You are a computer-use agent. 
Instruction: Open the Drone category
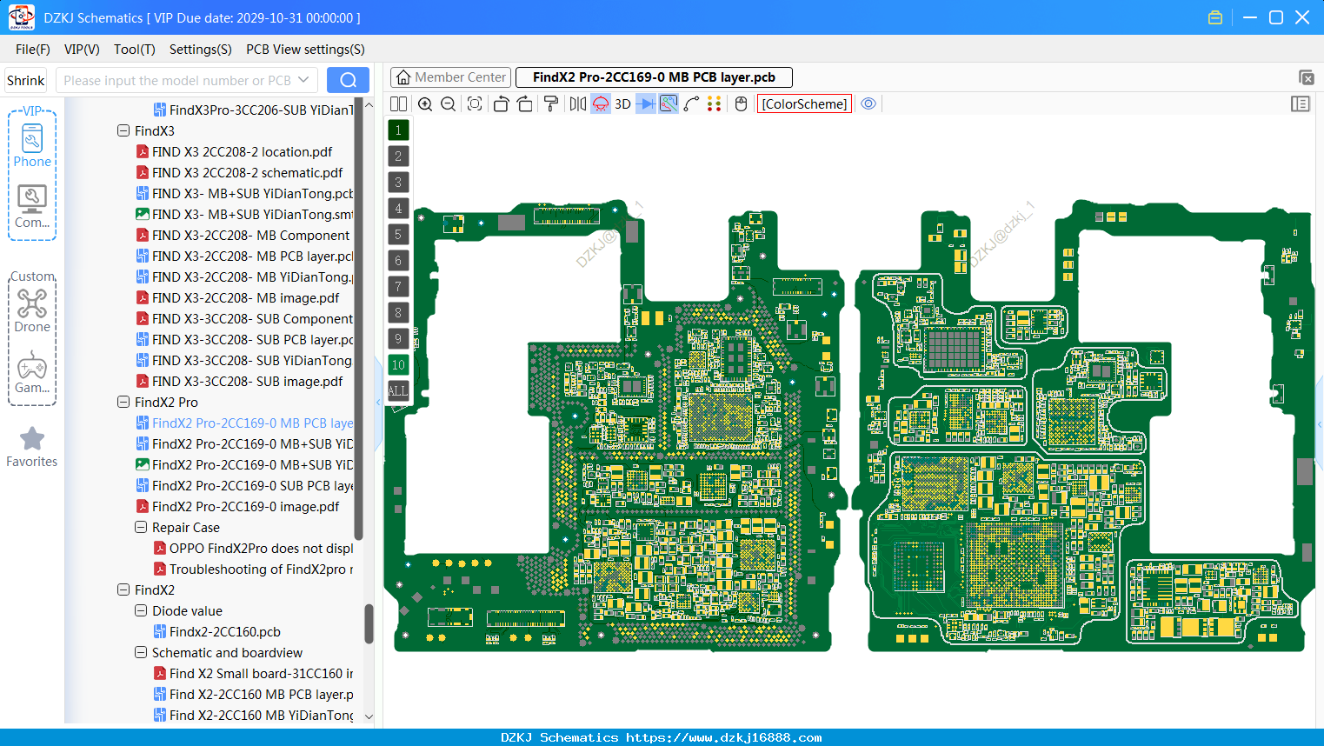[x=32, y=310]
